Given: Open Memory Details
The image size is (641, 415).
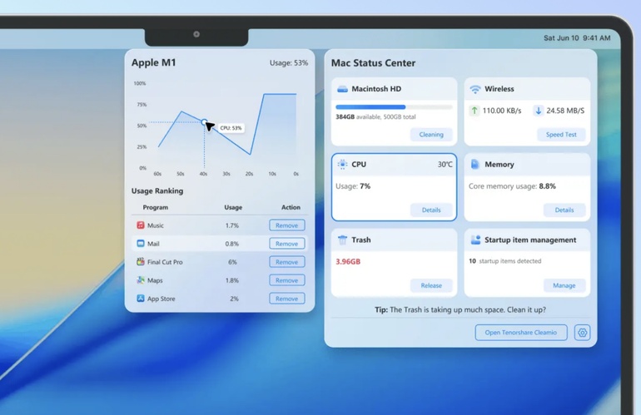Looking at the screenshot, I should click(x=564, y=210).
